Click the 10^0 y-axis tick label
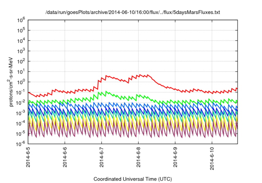 pyautogui.click(x=21, y=82)
